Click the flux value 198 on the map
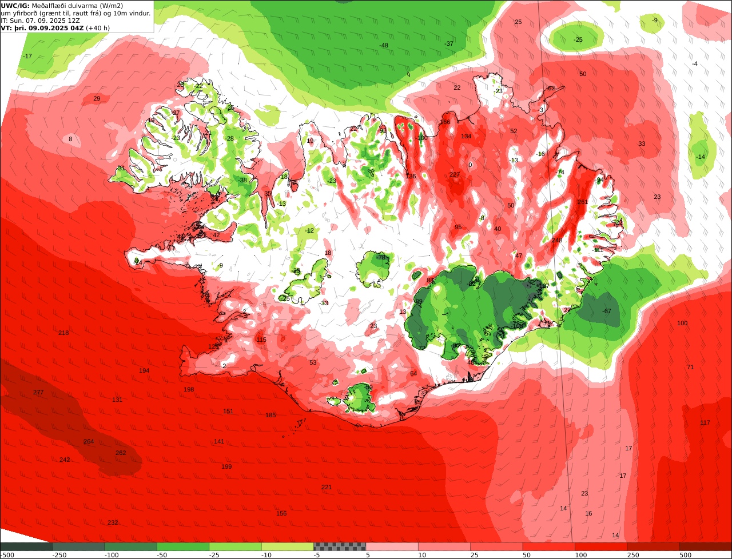732x559 pixels. click(189, 390)
